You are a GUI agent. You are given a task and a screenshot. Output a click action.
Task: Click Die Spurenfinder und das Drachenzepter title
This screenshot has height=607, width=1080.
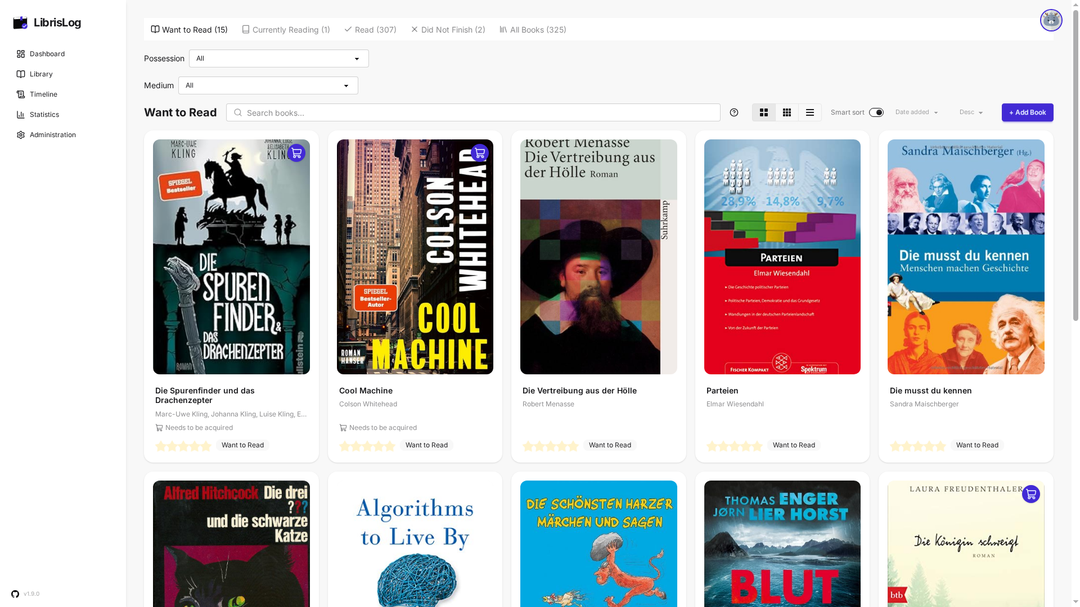pos(205,395)
